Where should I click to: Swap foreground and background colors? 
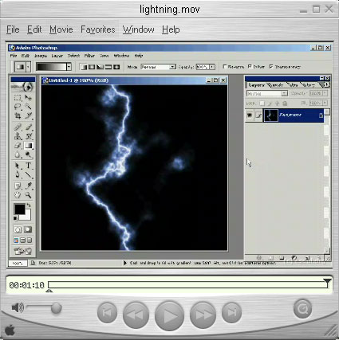tap(29, 205)
